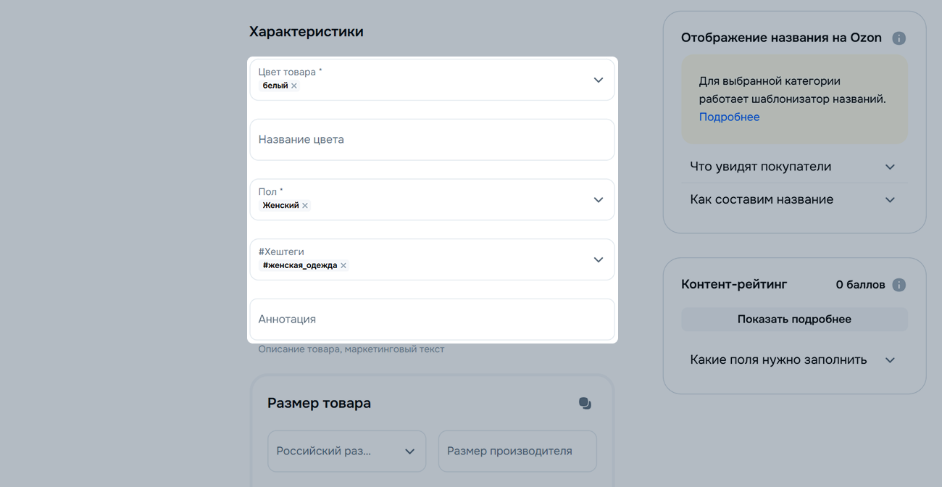Click the copy icon in Размер товара
942x487 pixels.
[x=585, y=404]
